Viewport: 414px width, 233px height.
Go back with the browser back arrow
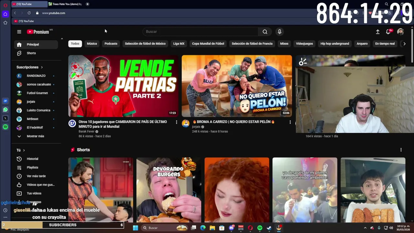tap(15, 13)
